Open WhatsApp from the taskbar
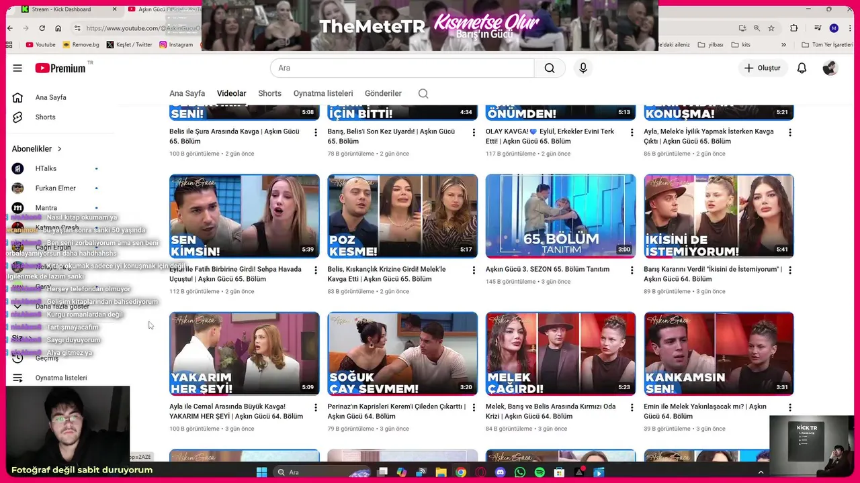The image size is (860, 483). click(x=520, y=472)
